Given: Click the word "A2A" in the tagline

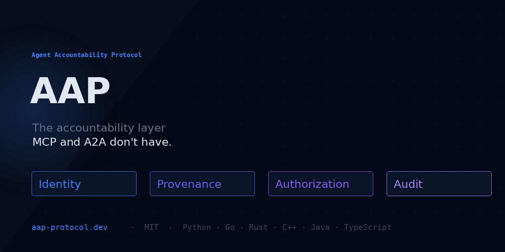Looking at the screenshot, I should click(x=95, y=142).
